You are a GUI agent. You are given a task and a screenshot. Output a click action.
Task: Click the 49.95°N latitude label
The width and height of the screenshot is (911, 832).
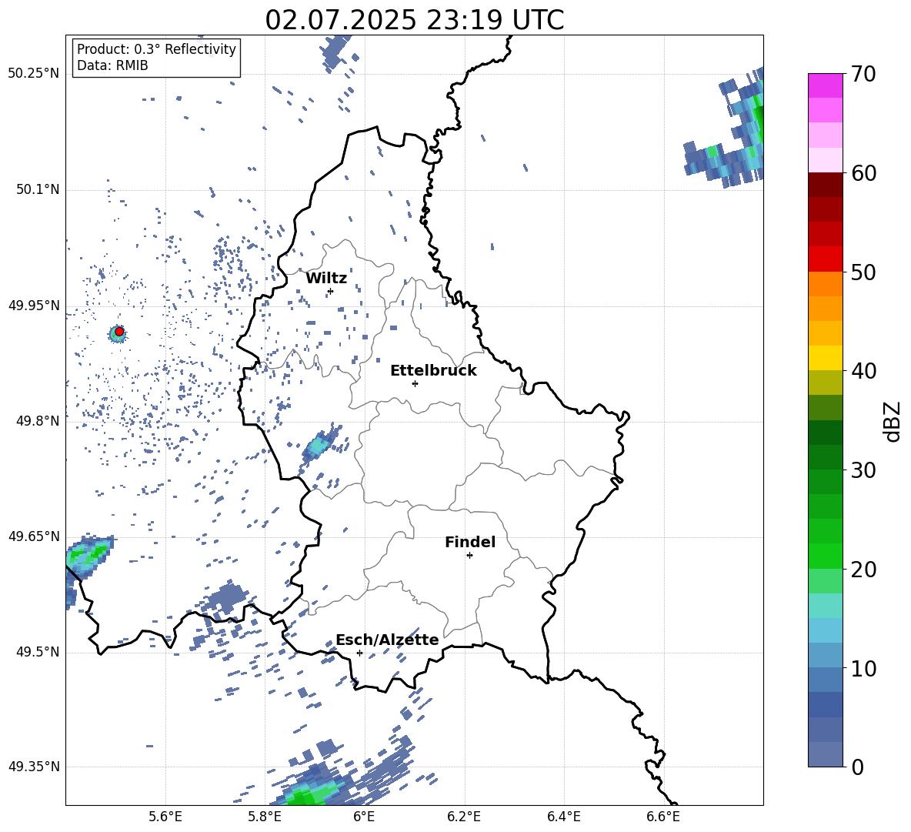click(x=34, y=306)
